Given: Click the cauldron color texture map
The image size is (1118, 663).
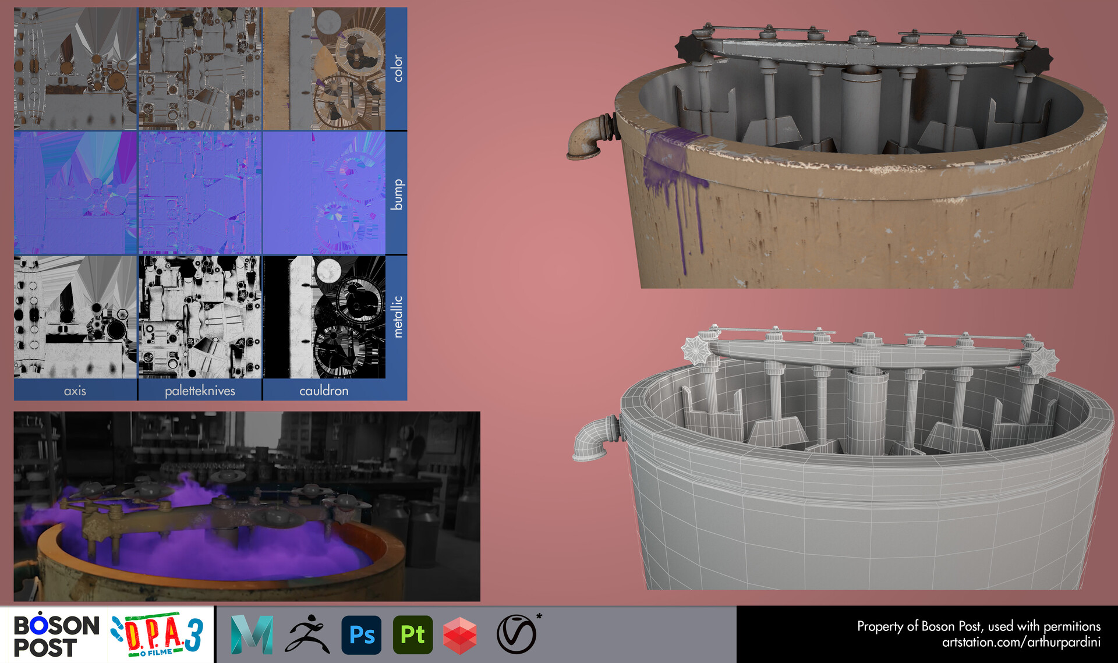Looking at the screenshot, I should point(324,69).
